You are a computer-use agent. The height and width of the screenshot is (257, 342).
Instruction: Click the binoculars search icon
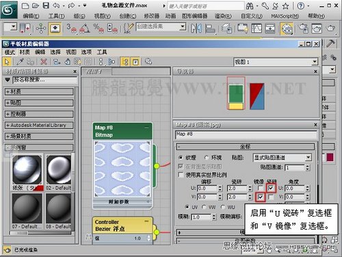[250, 6]
